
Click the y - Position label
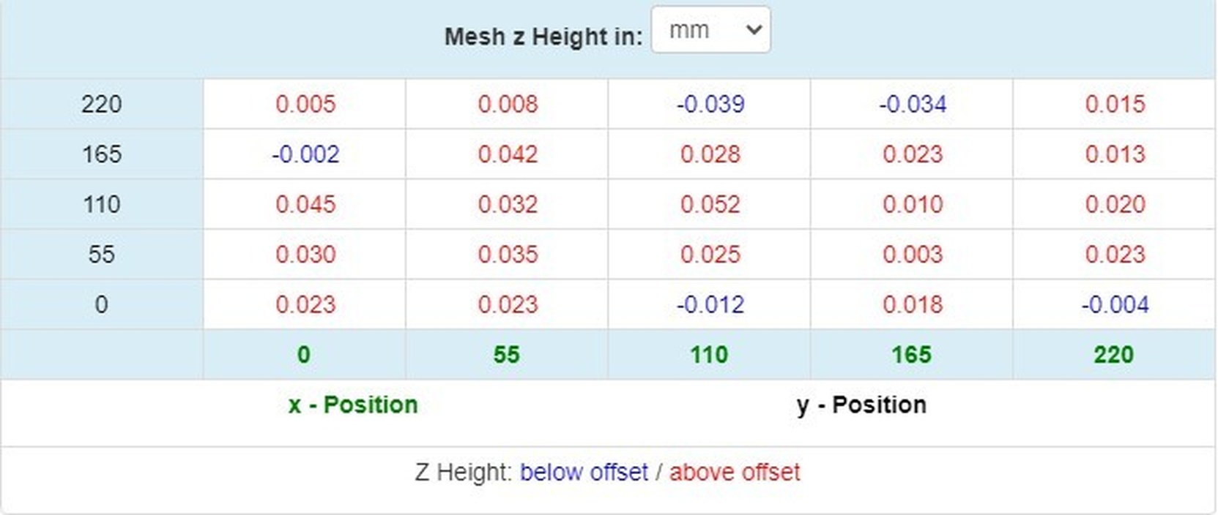click(861, 405)
